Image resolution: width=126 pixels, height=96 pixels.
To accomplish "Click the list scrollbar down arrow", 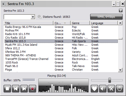I will 120,70.
